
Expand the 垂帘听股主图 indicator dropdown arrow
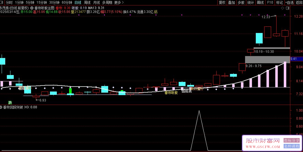[32, 8]
